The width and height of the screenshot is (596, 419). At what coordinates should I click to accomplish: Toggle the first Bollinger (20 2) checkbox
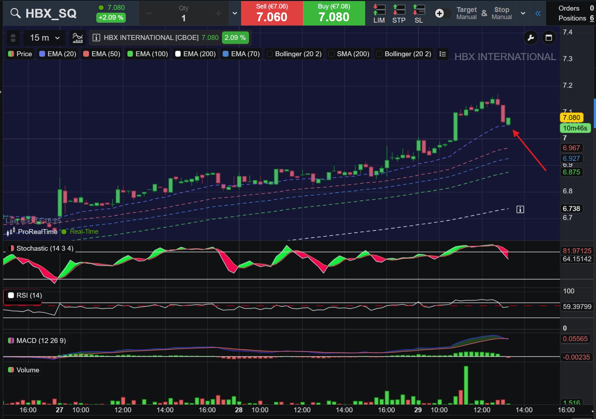[x=270, y=54]
